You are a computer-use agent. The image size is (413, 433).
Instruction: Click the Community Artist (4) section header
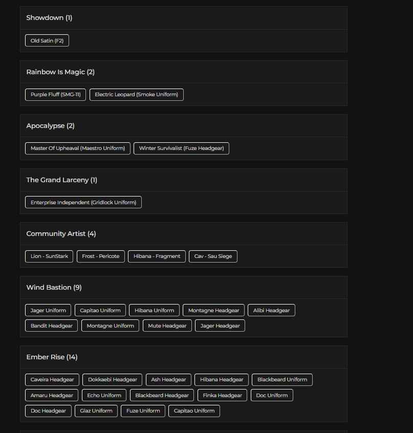point(61,233)
